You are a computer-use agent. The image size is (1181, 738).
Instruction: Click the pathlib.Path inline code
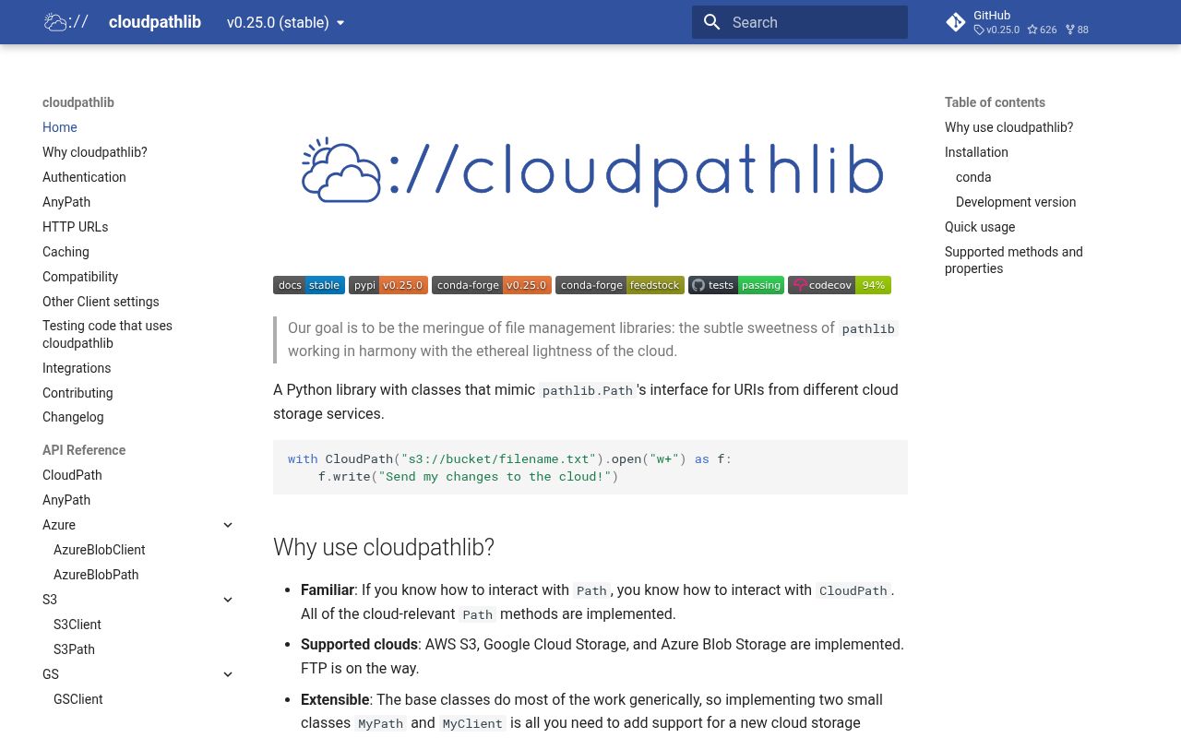(x=588, y=390)
